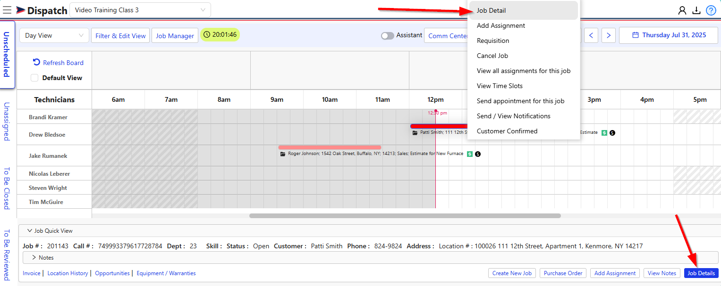Open the Unassigned side tab
The width and height of the screenshot is (721, 286).
coord(7,121)
